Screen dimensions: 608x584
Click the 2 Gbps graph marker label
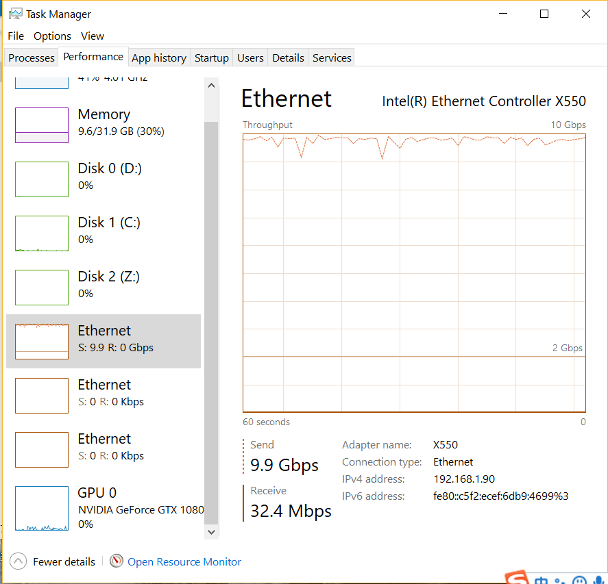coord(568,348)
